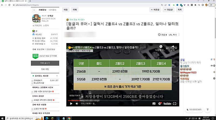Click the scroll to top arrow button
Image resolution: width=216 pixels, height=120 pixels.
pos(208,110)
